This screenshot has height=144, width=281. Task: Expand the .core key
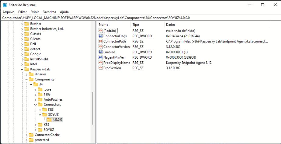[35, 89]
